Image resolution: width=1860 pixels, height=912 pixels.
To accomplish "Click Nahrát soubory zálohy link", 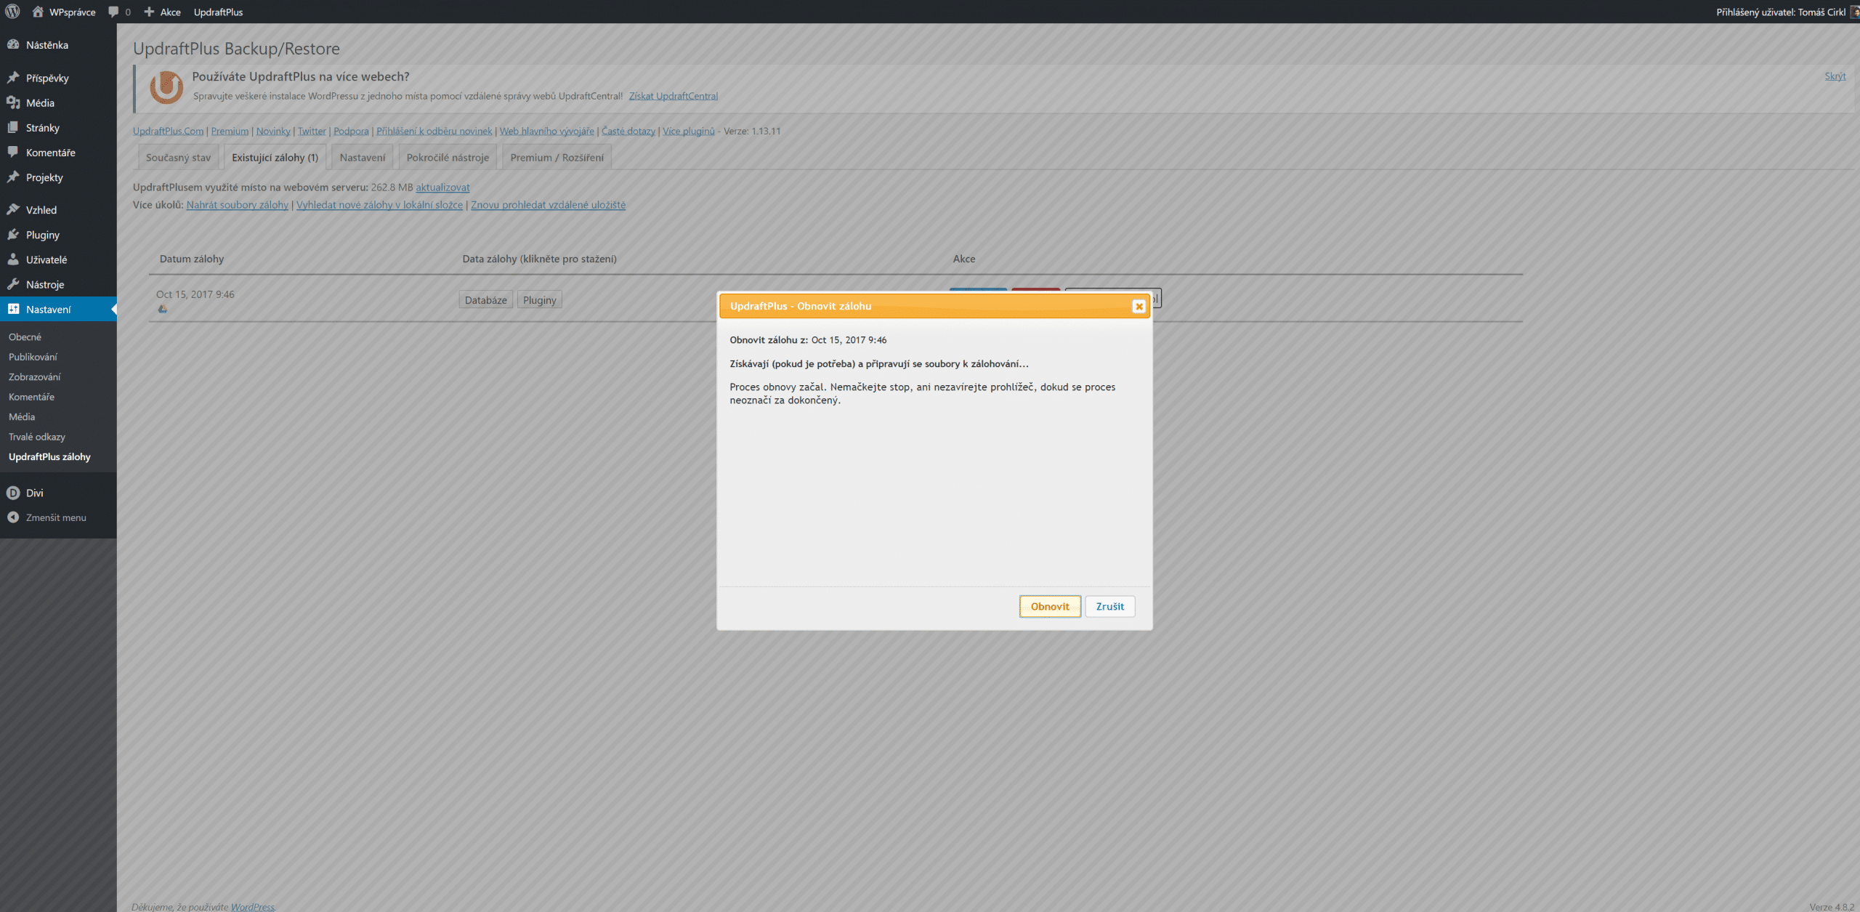I will point(237,205).
